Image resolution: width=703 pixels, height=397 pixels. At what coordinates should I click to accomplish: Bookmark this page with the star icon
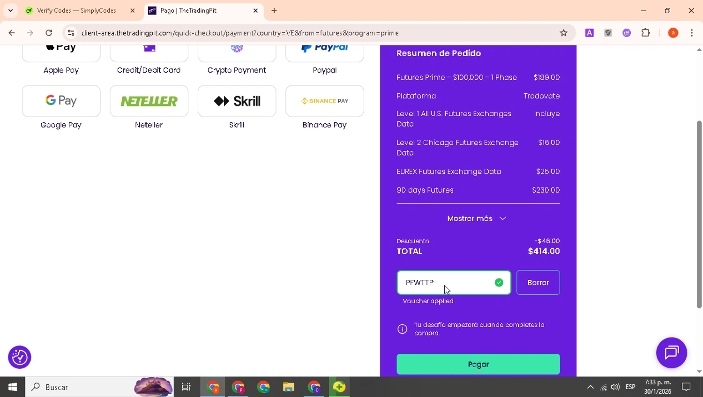pyautogui.click(x=564, y=33)
